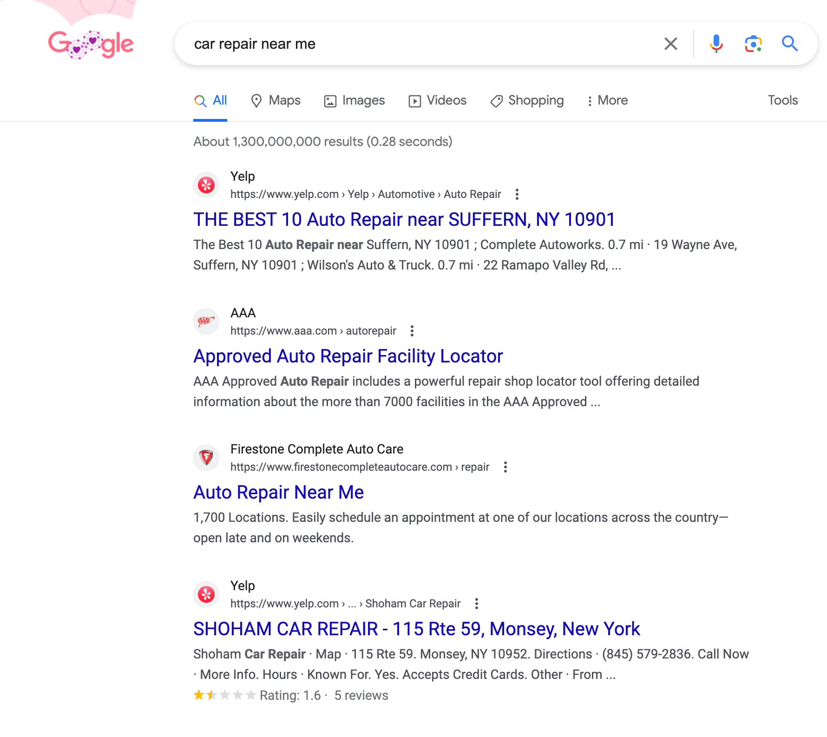Click the star rating of Shoham Car Repair
The height and width of the screenshot is (737, 827).
224,695
